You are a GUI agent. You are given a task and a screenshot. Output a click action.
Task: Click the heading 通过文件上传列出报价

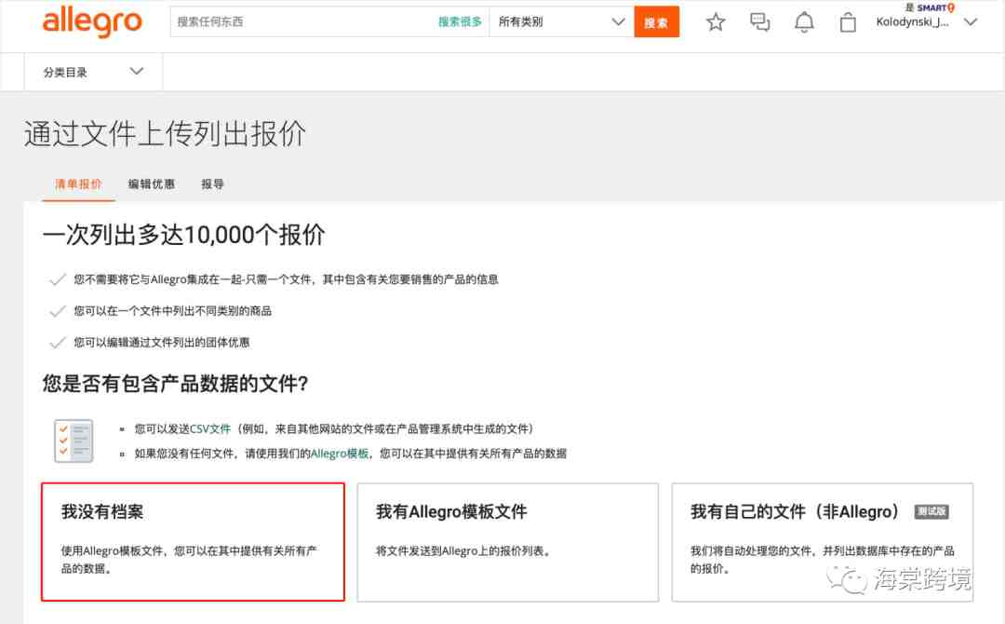[x=165, y=133]
